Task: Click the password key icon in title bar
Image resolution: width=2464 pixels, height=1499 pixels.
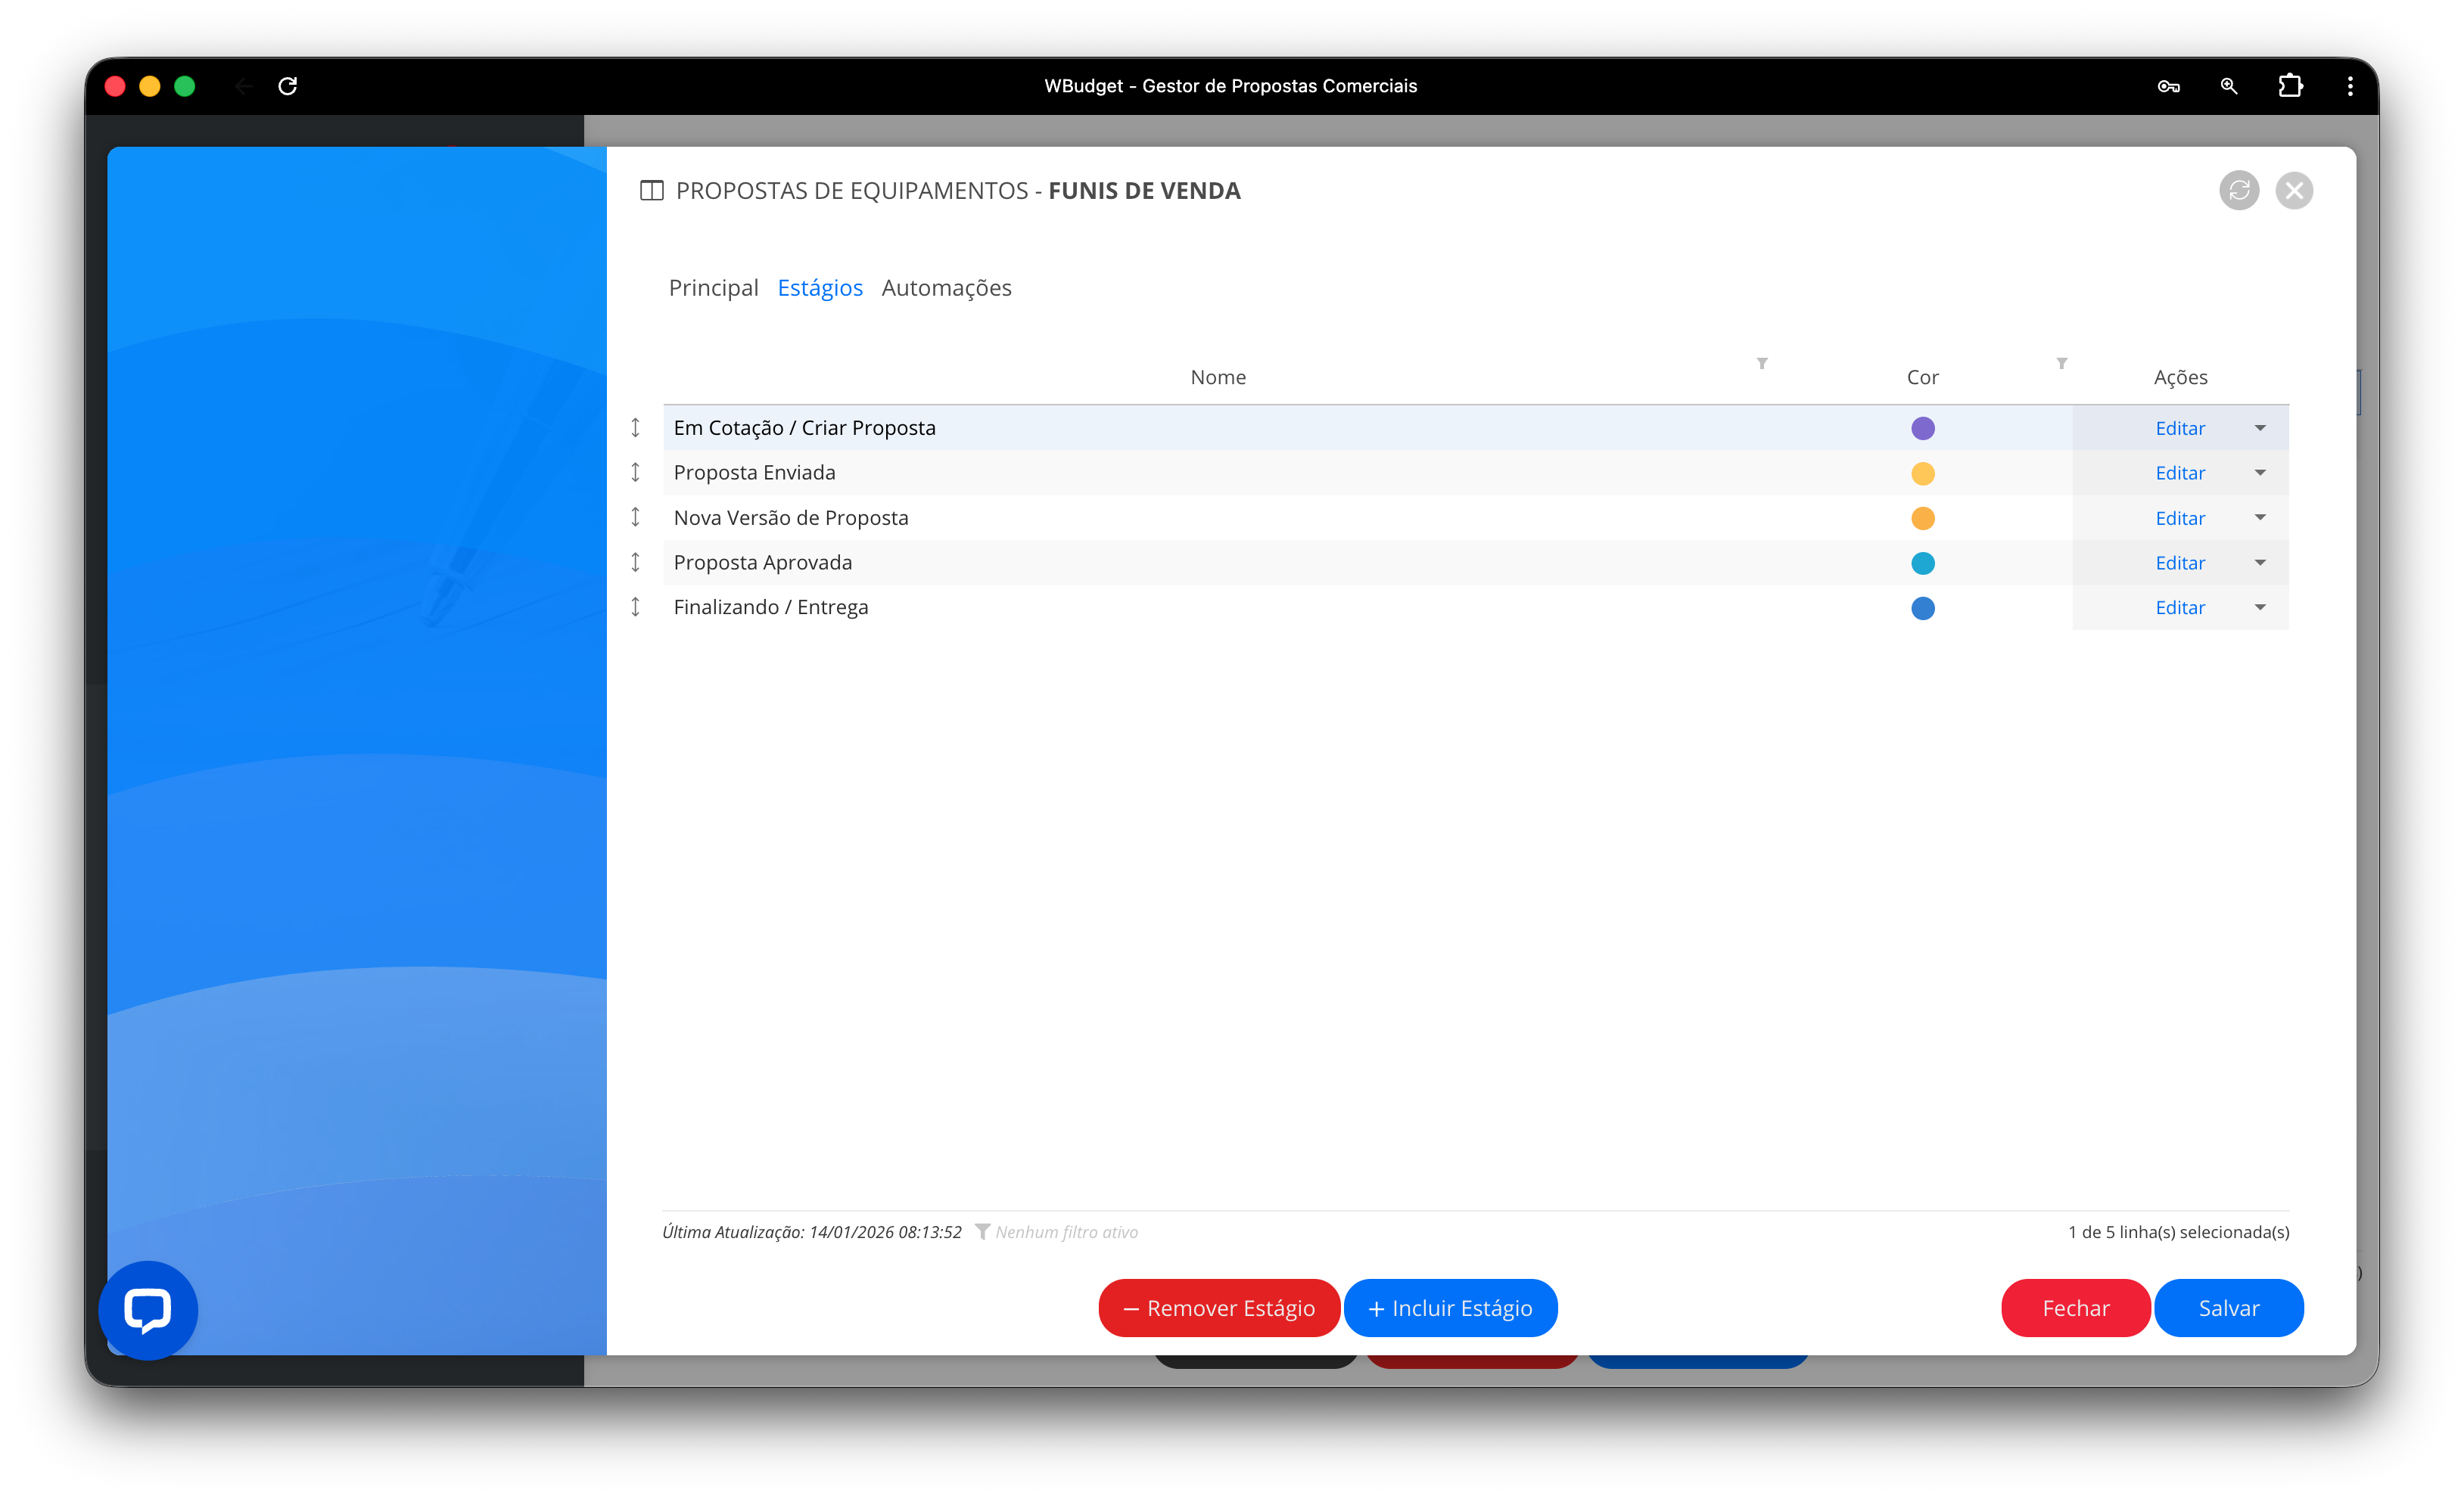Action: click(2168, 87)
